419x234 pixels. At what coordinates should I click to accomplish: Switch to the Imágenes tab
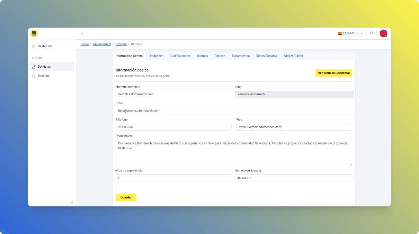point(157,56)
